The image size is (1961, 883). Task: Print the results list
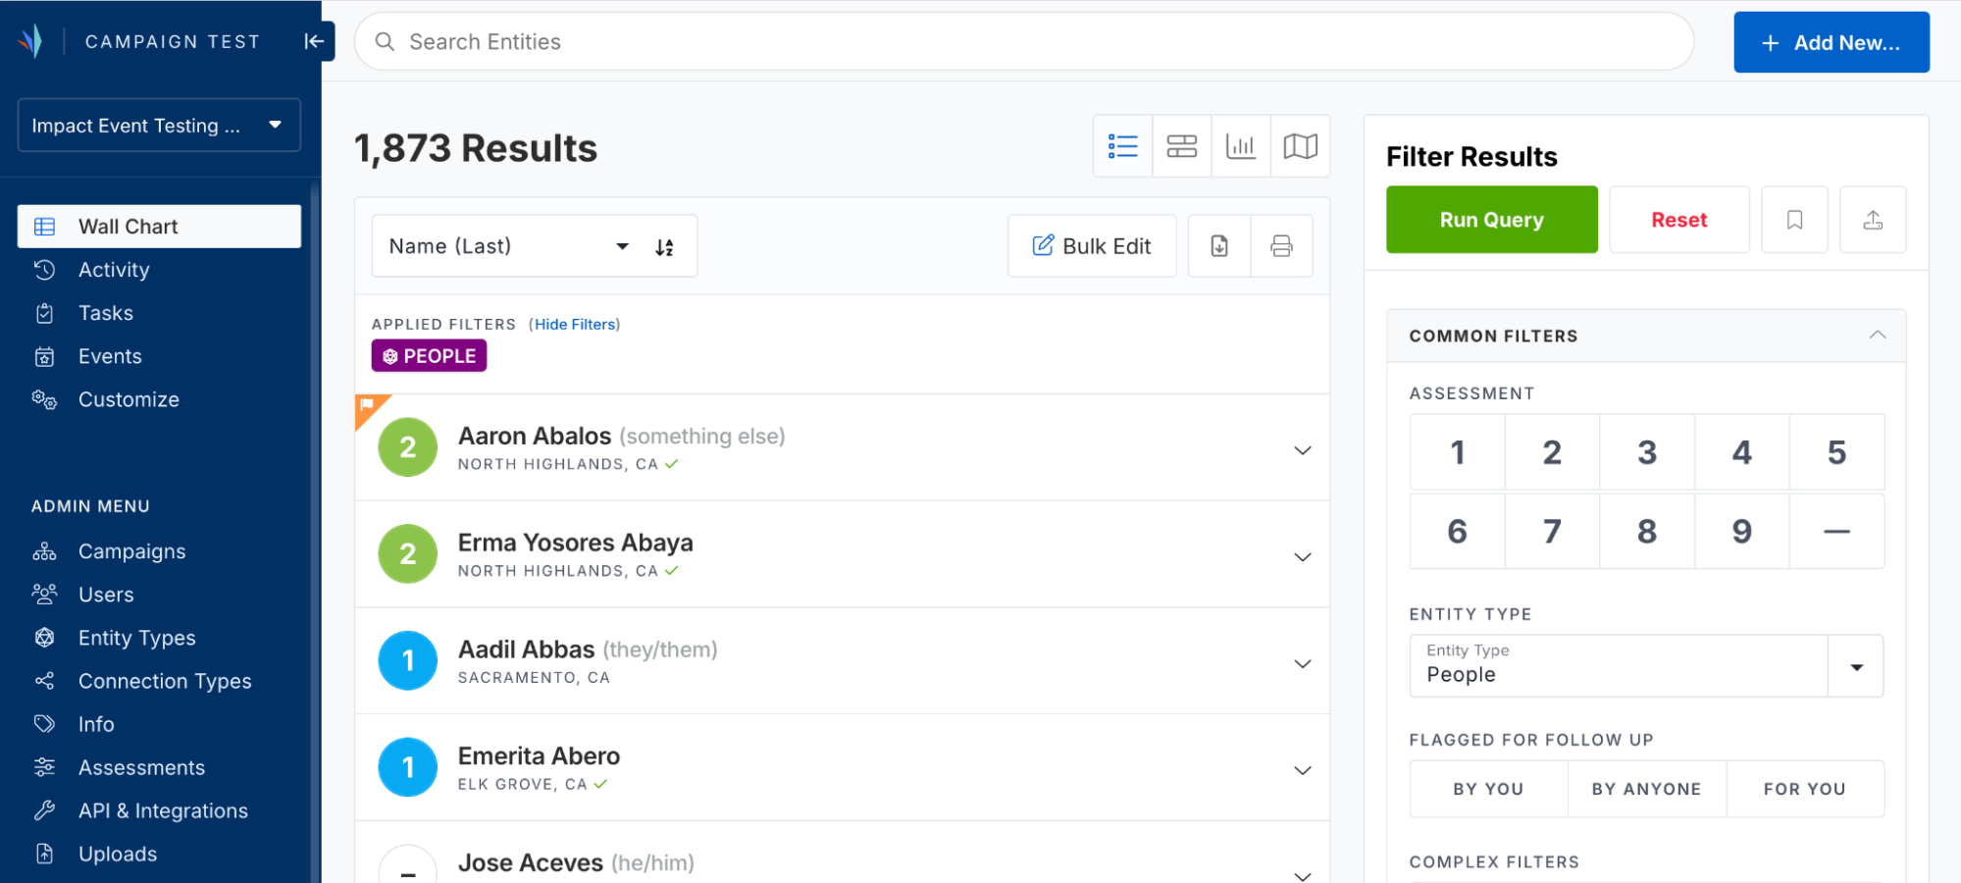click(x=1280, y=246)
